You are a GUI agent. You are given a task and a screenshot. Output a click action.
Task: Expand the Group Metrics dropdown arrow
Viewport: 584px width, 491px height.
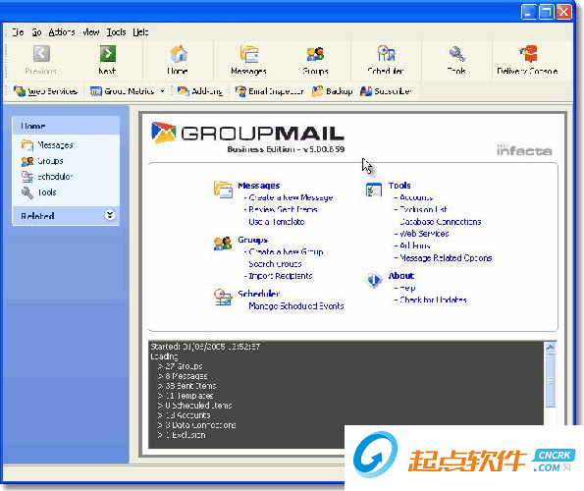(162, 91)
